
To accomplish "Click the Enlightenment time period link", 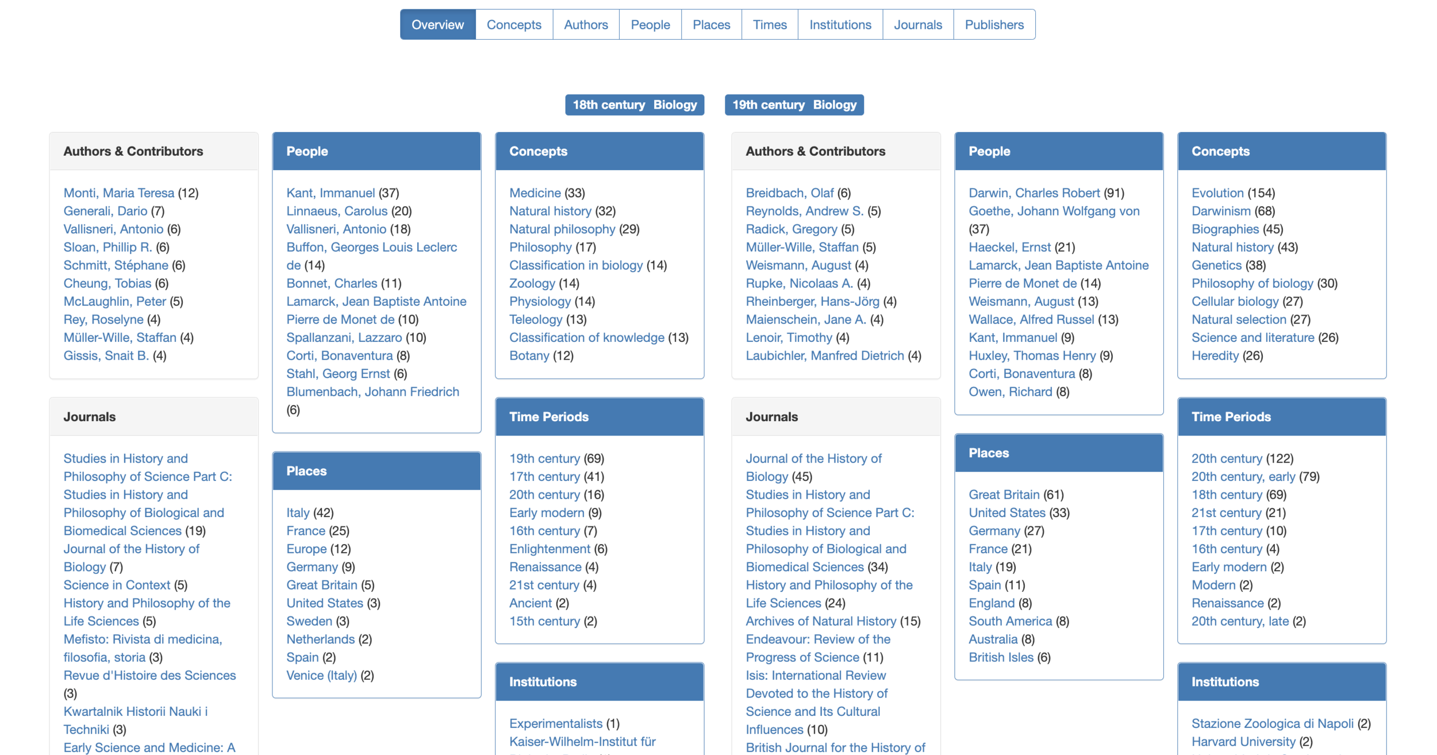I will click(549, 549).
